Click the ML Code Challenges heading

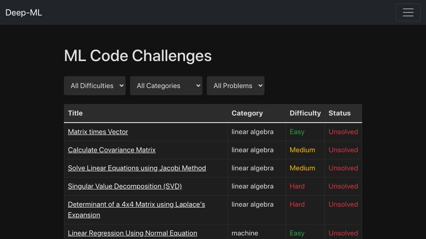tap(138, 56)
